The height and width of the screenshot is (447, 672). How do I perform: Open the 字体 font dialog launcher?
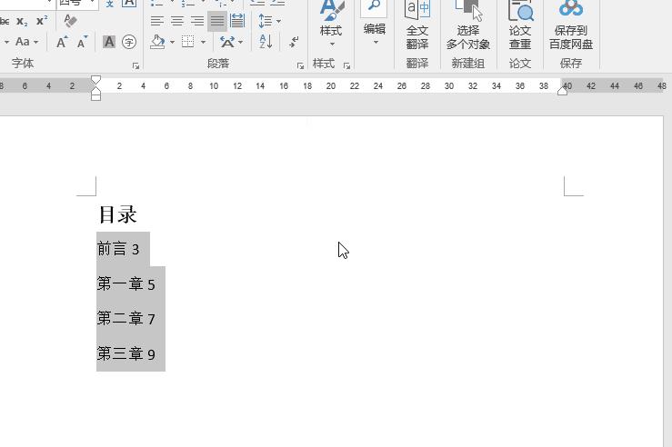(x=135, y=66)
